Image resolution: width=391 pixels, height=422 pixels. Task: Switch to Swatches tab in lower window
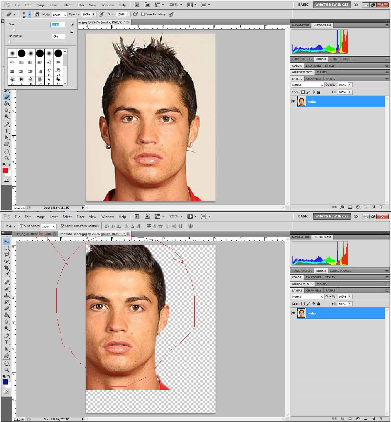(x=313, y=278)
